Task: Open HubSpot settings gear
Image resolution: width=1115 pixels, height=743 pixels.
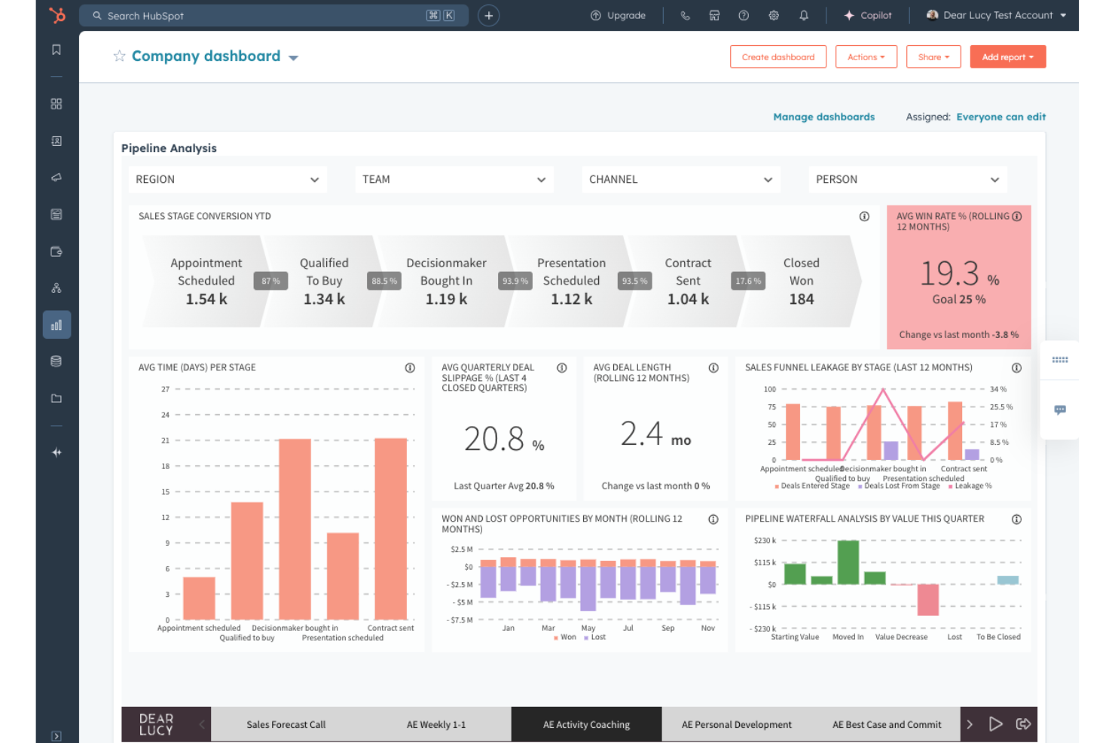Action: click(x=773, y=15)
